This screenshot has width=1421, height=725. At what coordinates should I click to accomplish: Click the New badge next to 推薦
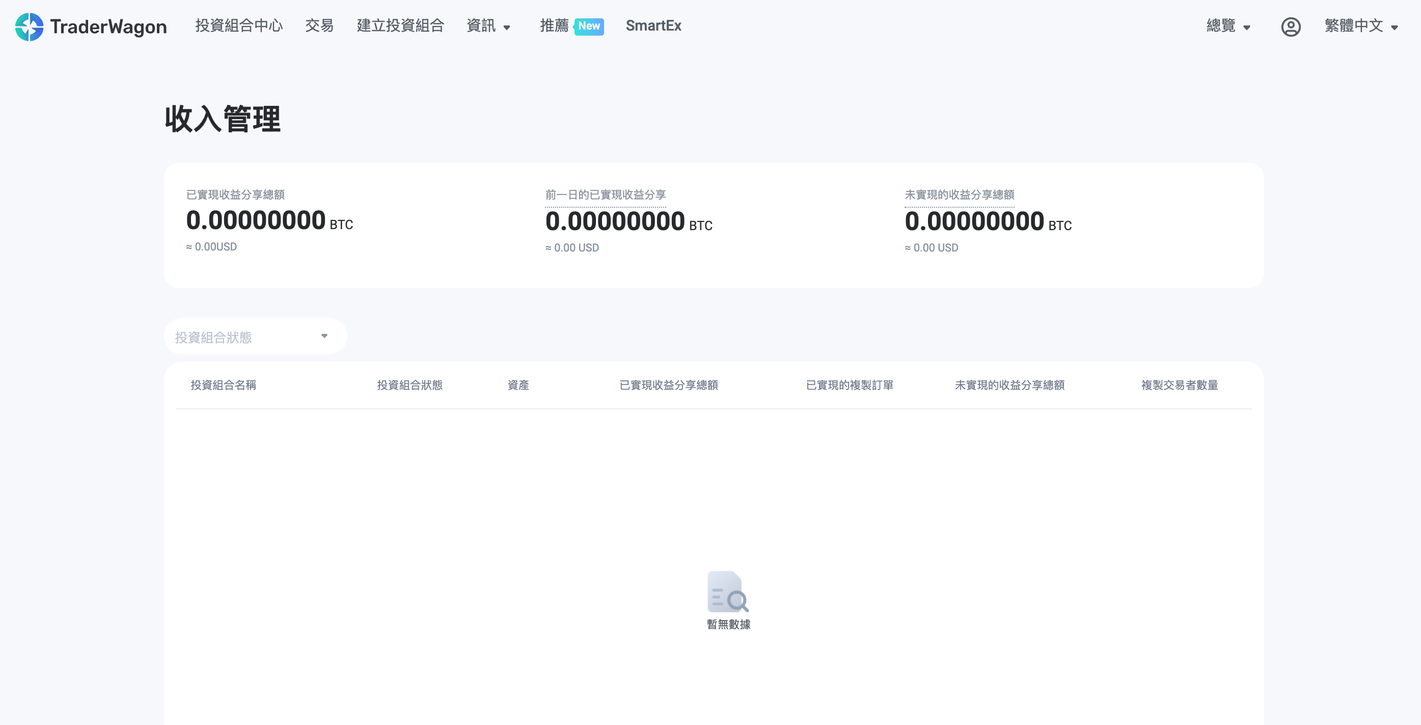(x=588, y=26)
